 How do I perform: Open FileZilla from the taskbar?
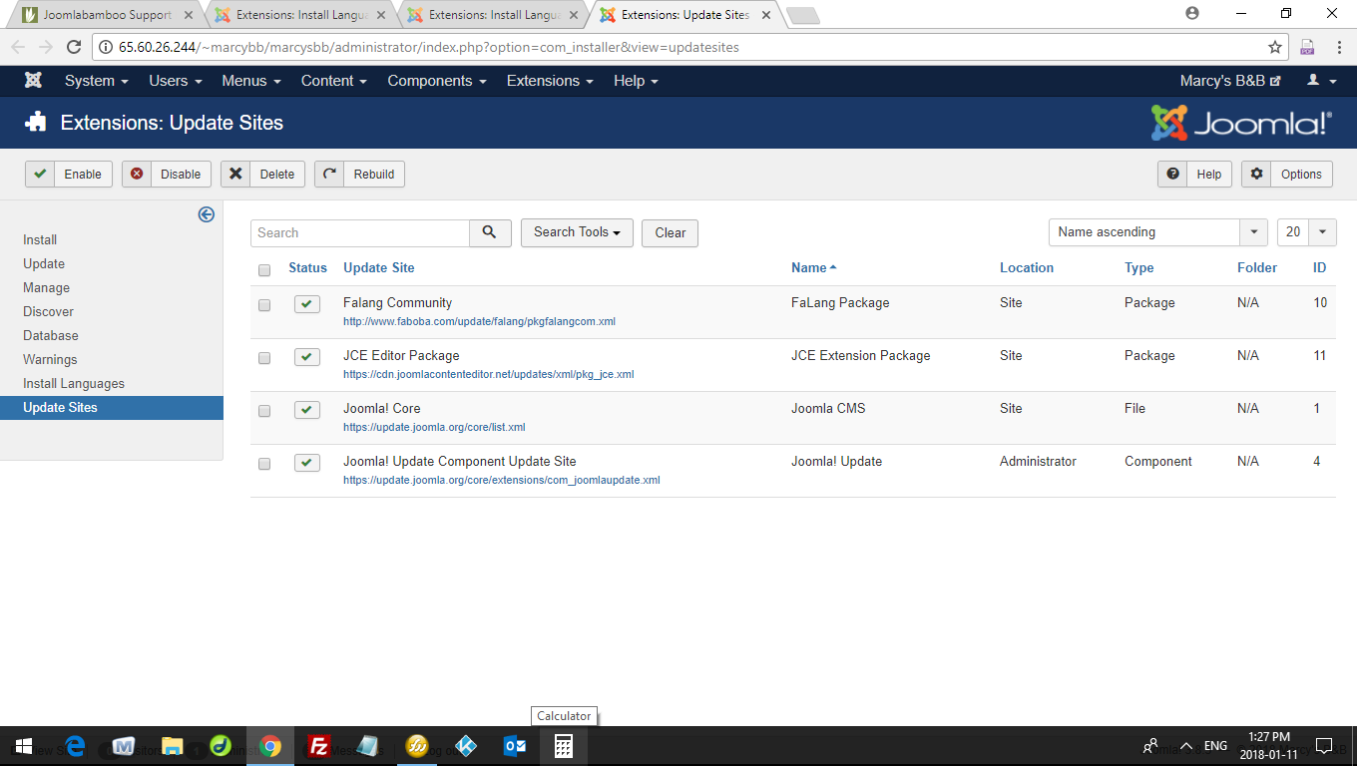click(x=319, y=746)
